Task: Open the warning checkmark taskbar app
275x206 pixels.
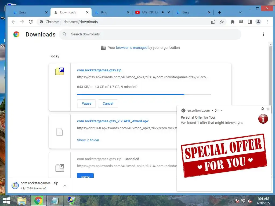Action: pyautogui.click(x=71, y=201)
